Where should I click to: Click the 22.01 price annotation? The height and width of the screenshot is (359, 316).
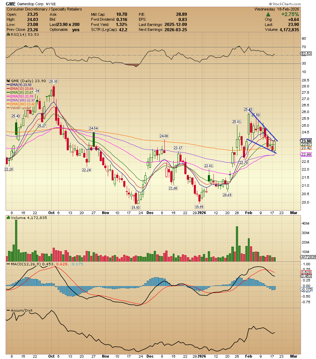[x=209, y=166]
